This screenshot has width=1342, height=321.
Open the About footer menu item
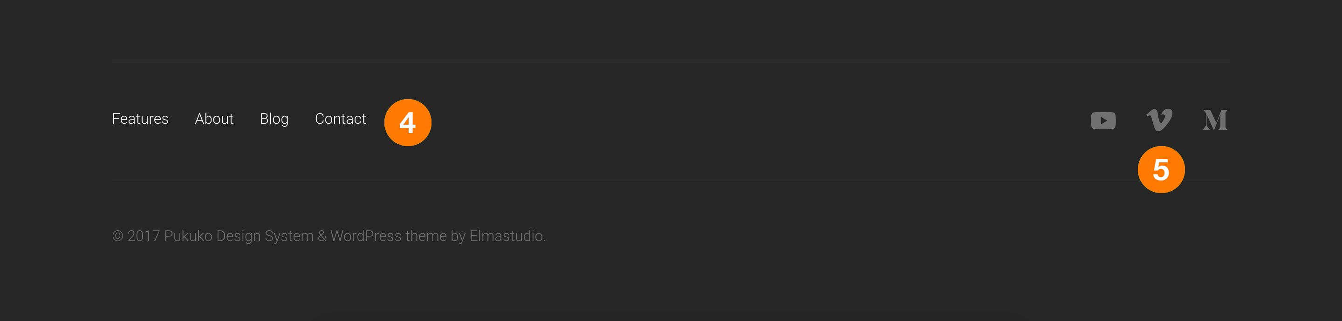(x=214, y=119)
